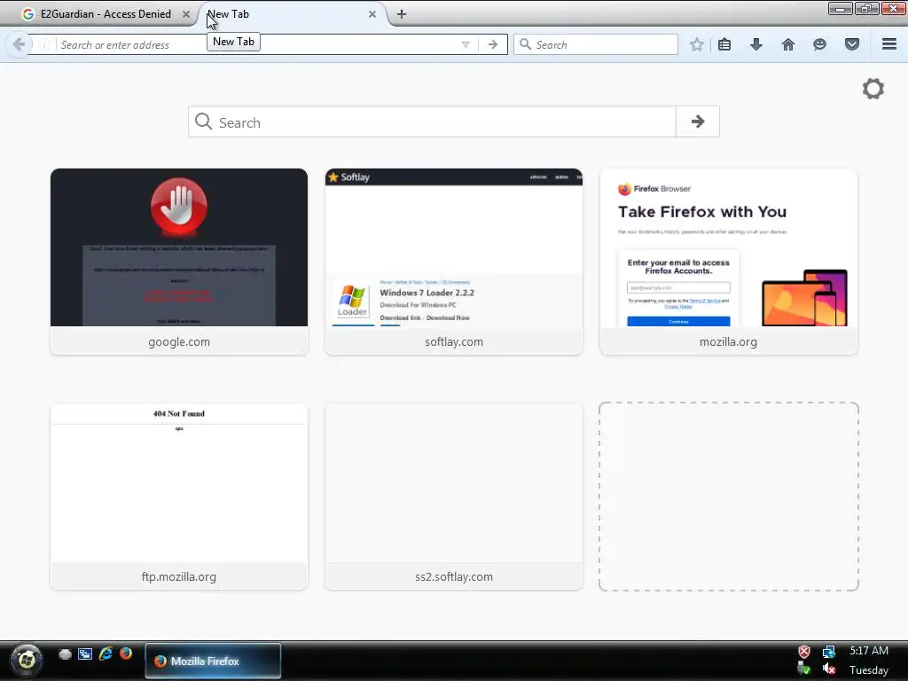This screenshot has width=908, height=681.
Task: Open the google.com tile
Action: 179,262
